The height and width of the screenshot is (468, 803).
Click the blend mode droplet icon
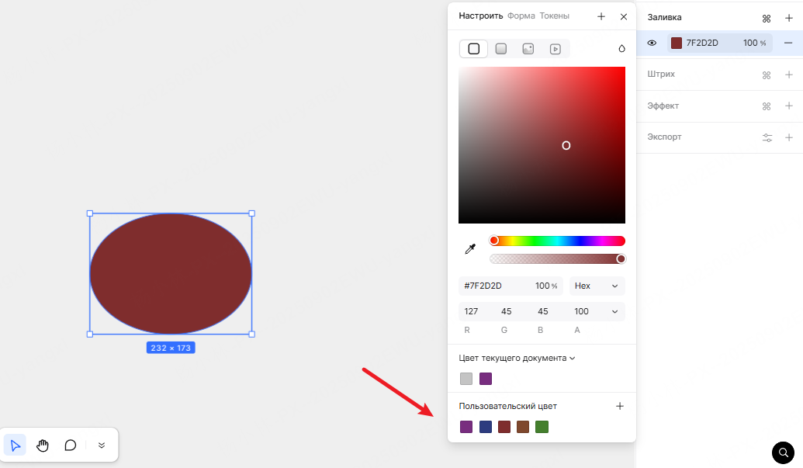pos(621,49)
